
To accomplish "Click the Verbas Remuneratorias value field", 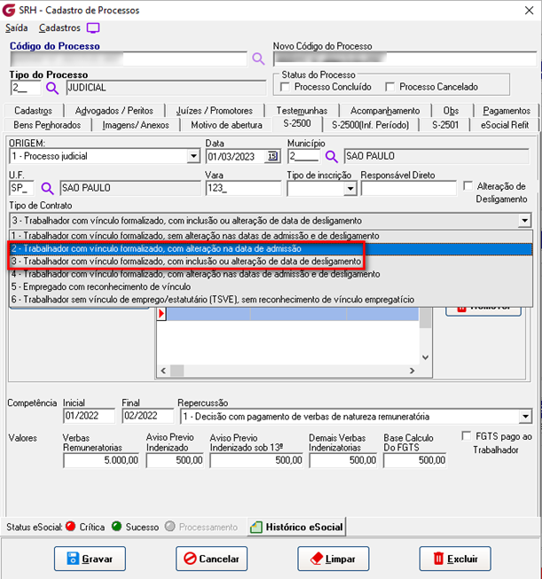I will [101, 460].
